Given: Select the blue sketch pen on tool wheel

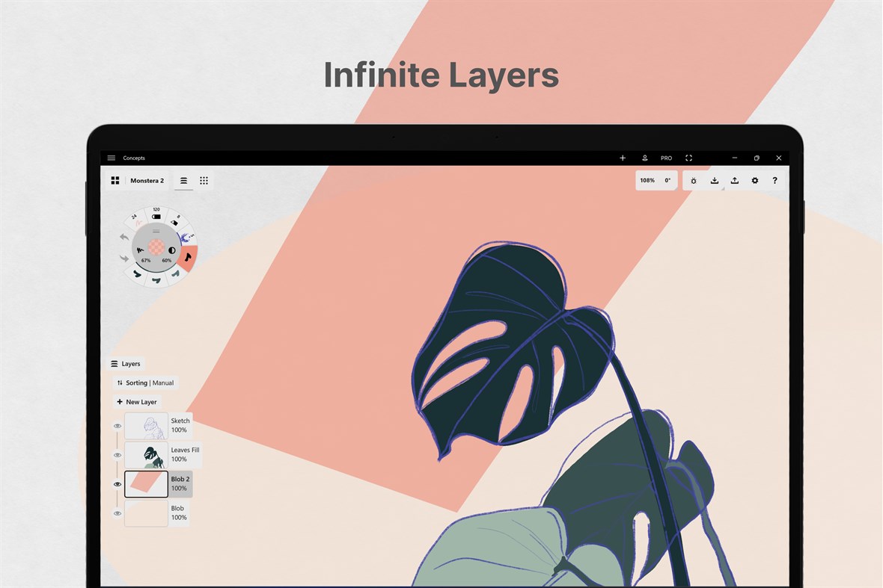Looking at the screenshot, I should point(189,238).
